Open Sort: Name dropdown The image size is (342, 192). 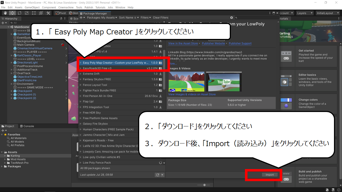pyautogui.click(x=129, y=18)
